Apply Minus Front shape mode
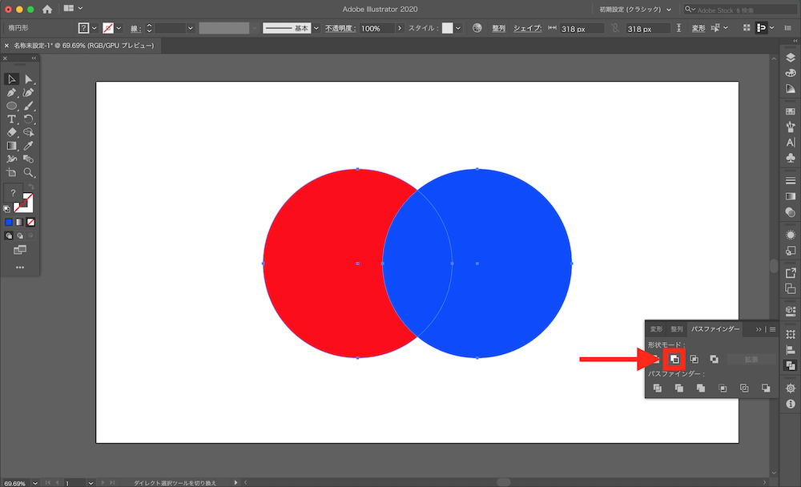This screenshot has height=487, width=801. pos(674,360)
